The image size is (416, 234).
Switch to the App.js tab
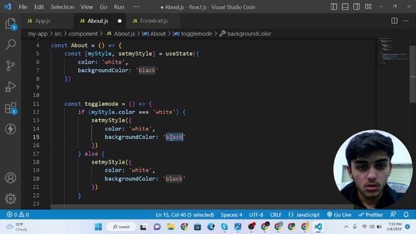47,21
